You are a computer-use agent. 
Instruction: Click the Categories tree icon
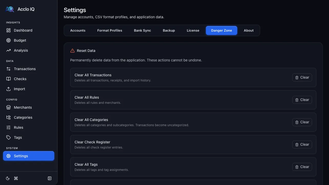pyautogui.click(x=8, y=117)
